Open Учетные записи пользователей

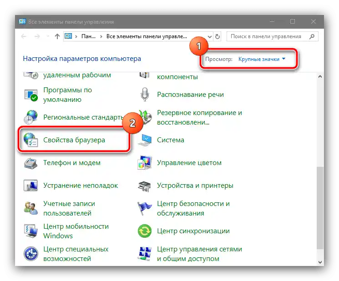click(x=69, y=208)
